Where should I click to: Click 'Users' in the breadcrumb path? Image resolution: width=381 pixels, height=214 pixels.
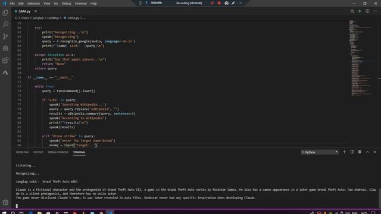[x=25, y=18]
